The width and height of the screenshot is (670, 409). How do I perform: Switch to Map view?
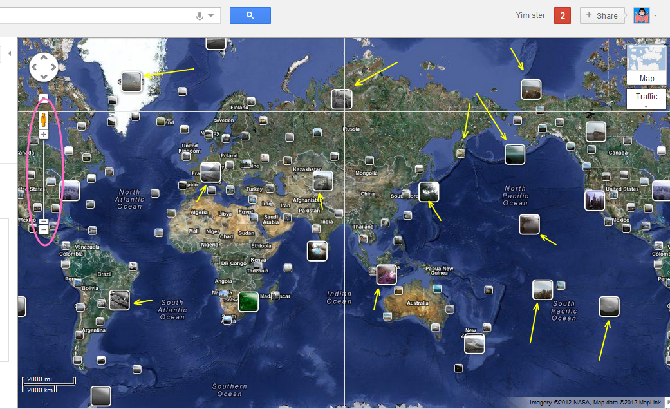point(646,78)
